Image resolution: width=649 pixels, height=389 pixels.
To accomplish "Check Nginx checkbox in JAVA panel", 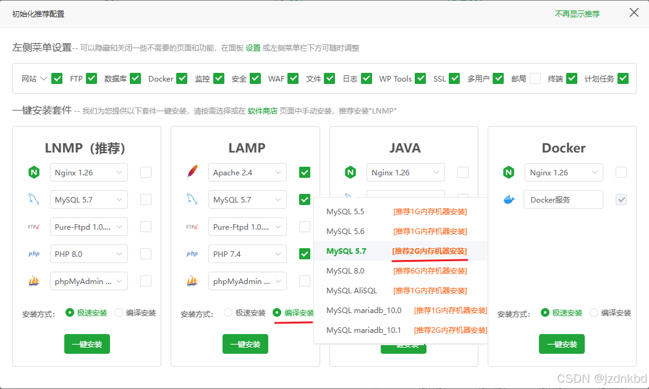I will click(x=463, y=172).
